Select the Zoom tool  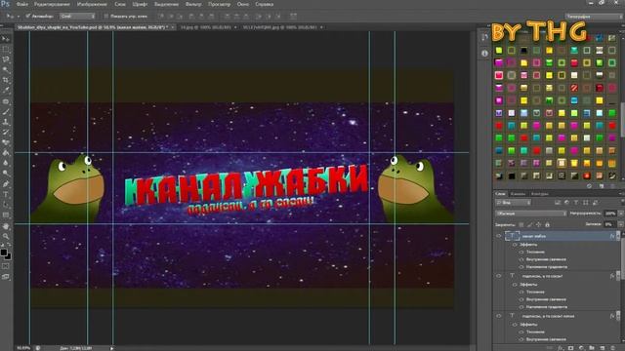pos(6,236)
